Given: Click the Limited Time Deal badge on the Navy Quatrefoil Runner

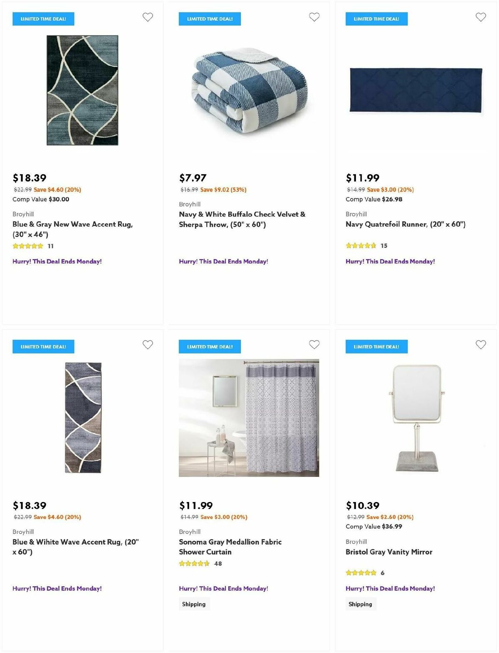Looking at the screenshot, I should (x=376, y=19).
